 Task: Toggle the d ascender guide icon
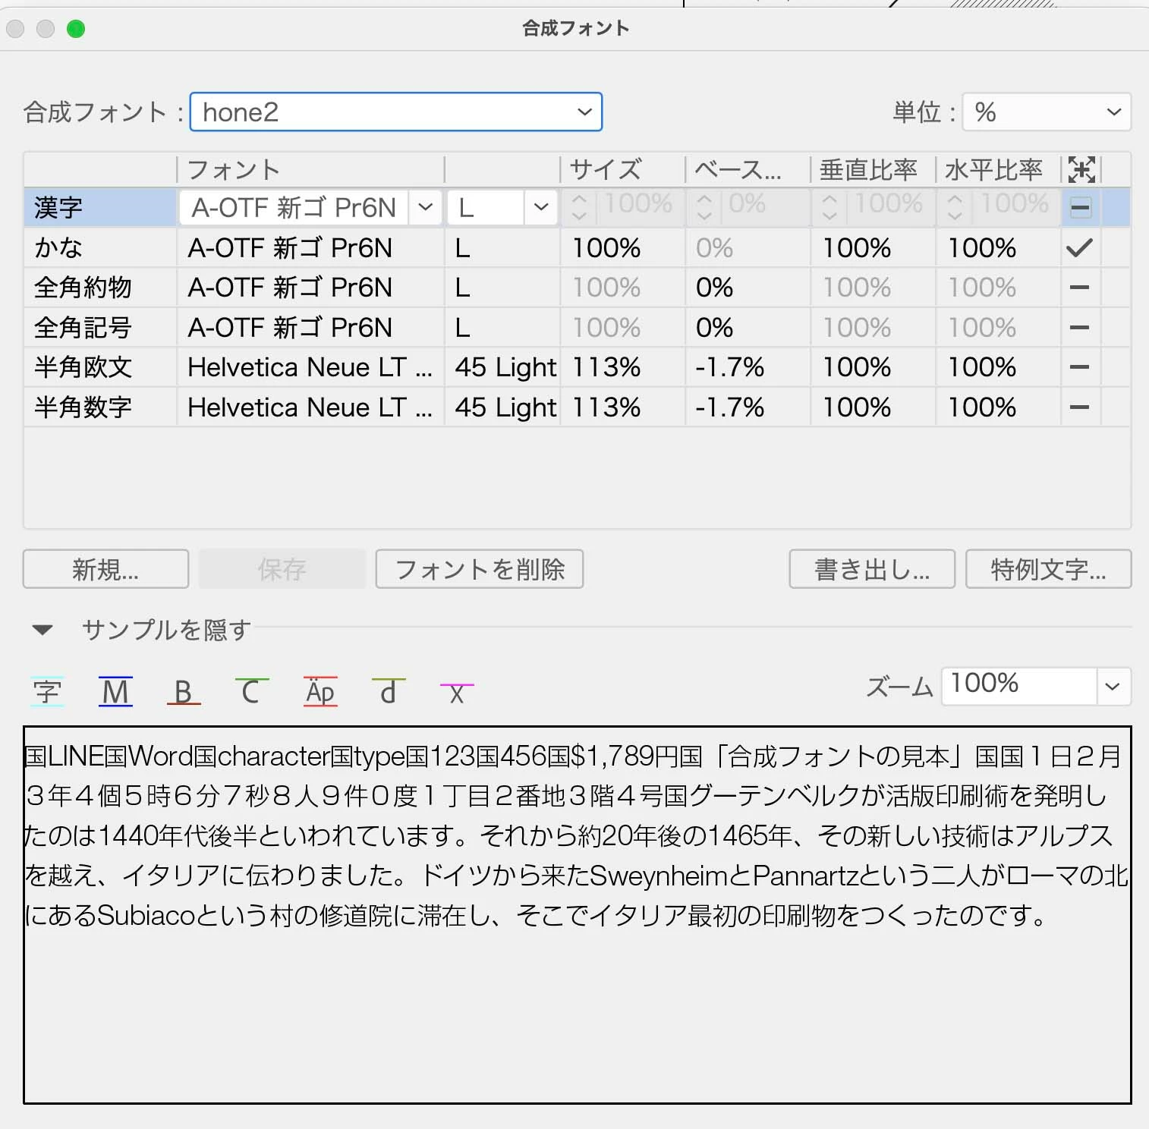[388, 691]
